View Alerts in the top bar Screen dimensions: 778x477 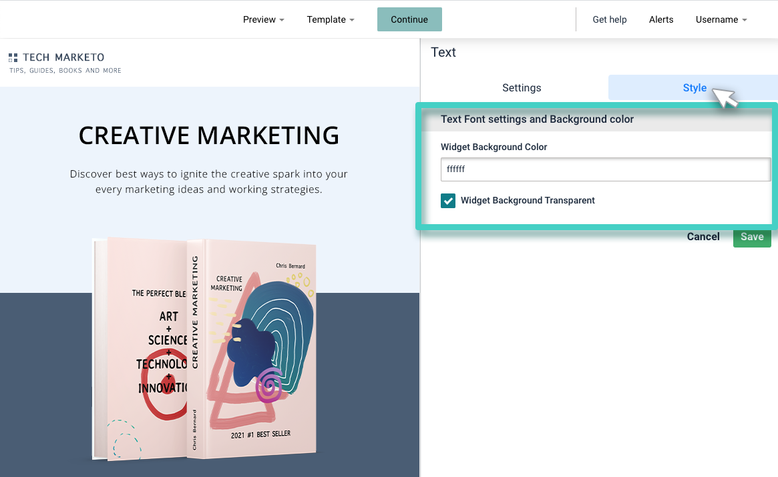click(661, 19)
